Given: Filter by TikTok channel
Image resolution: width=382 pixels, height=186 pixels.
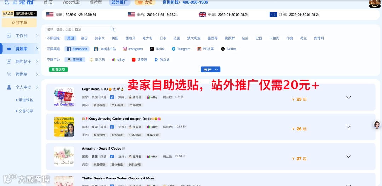Looking at the screenshot, I should pyautogui.click(x=157, y=49).
